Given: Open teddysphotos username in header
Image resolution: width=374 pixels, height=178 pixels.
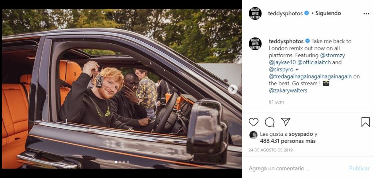Looking at the screenshot, I should pyautogui.click(x=285, y=13).
